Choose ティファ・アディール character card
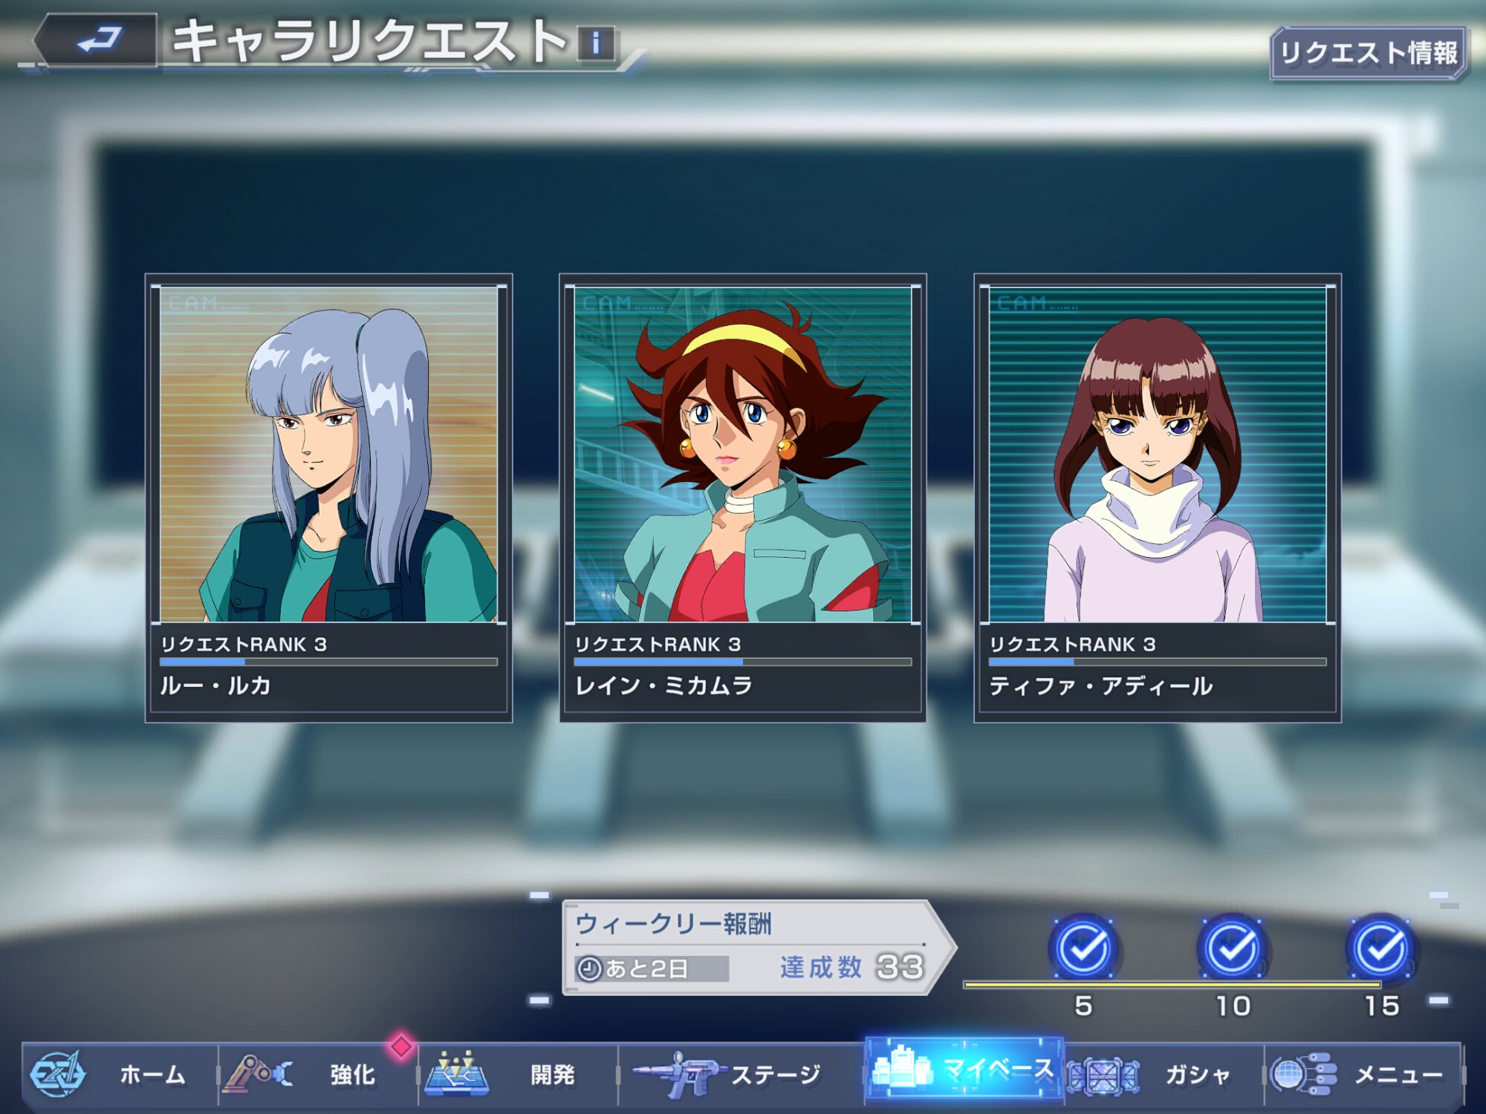This screenshot has height=1114, width=1486. [x=1157, y=498]
